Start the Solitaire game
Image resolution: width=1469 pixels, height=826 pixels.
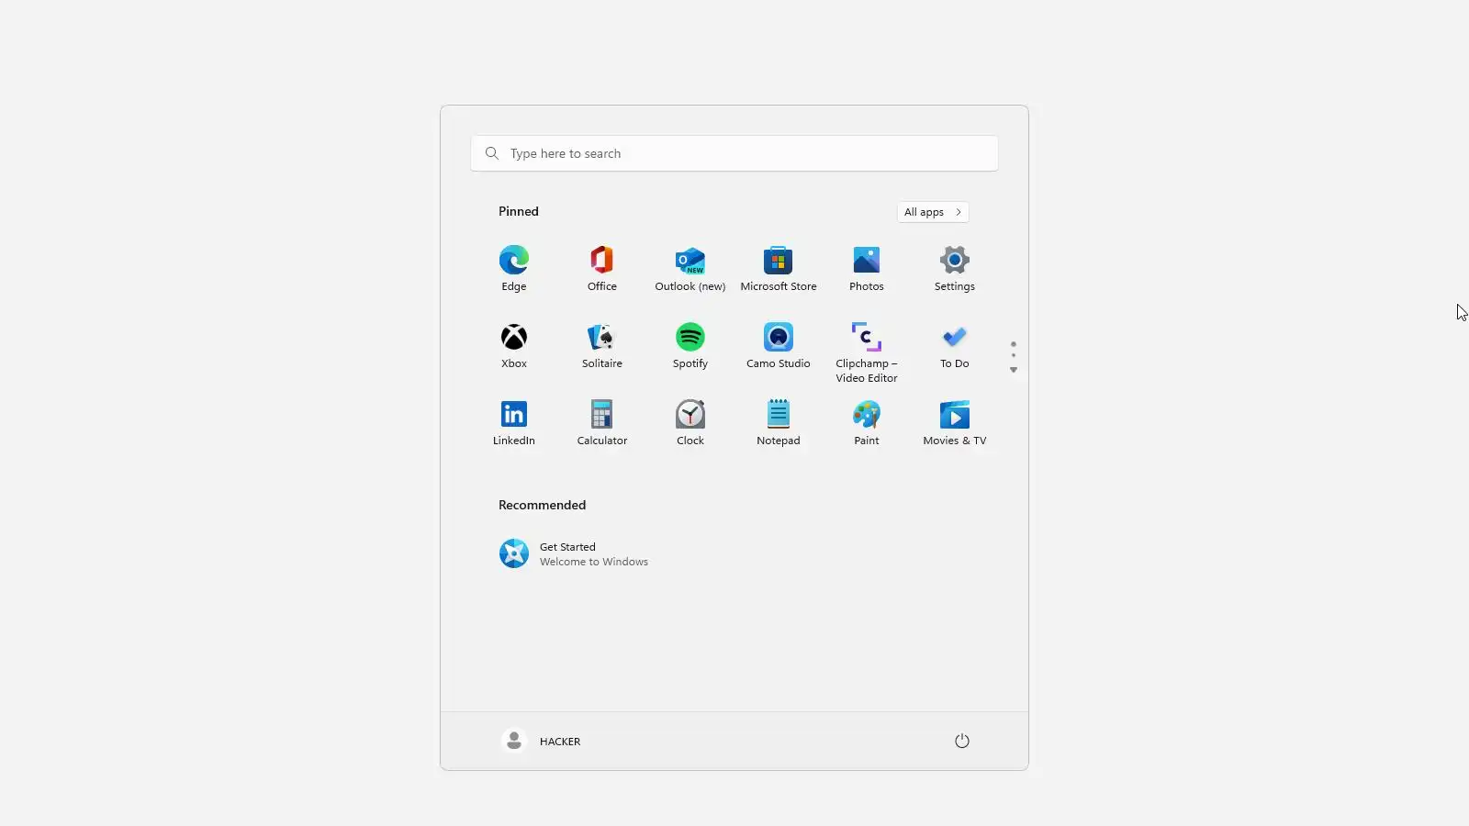tap(602, 345)
